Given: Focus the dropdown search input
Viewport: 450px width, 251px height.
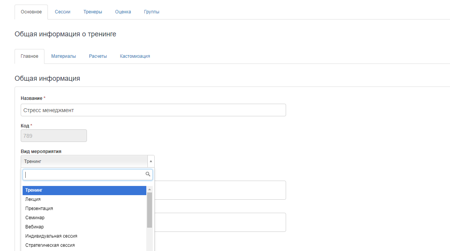Looking at the screenshot, I should coord(88,175).
